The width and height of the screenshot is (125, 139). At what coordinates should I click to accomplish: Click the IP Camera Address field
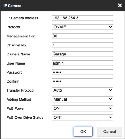click(82, 18)
